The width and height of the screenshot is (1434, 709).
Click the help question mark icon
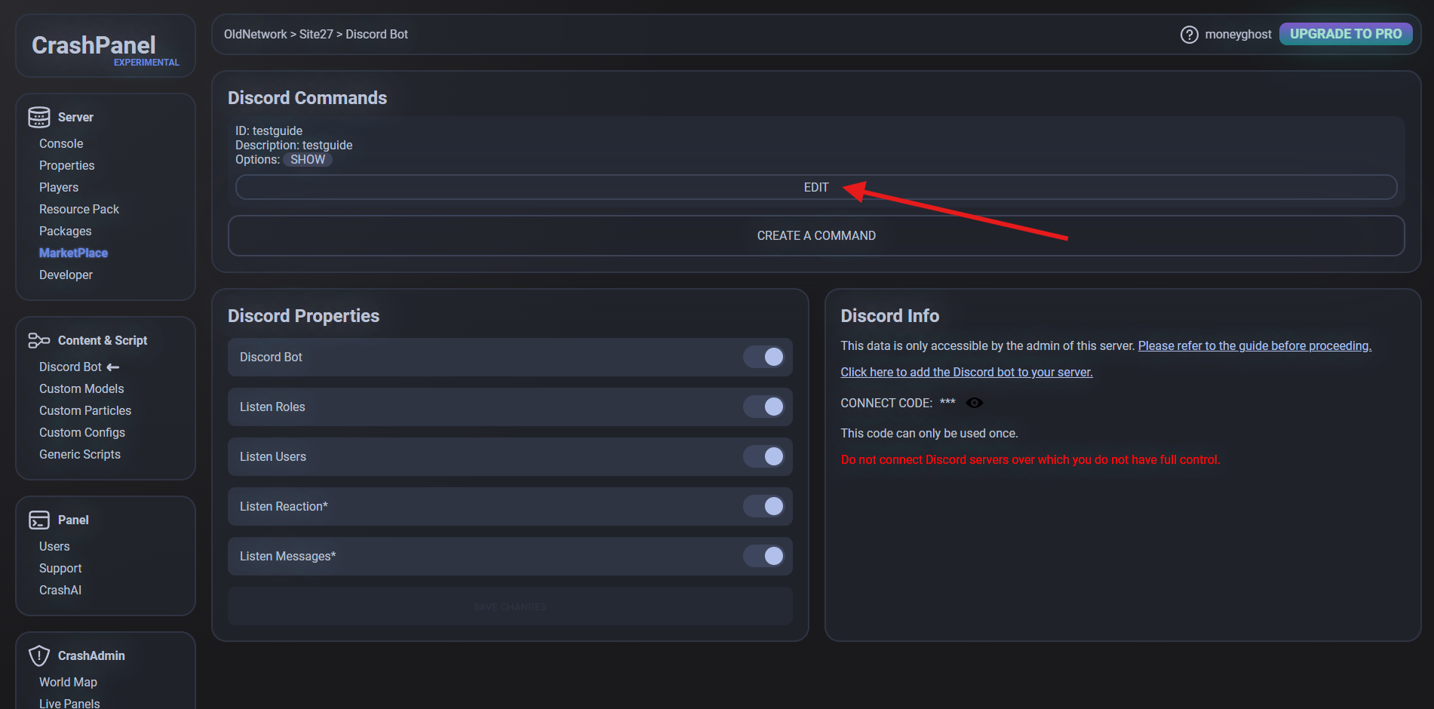coord(1189,35)
